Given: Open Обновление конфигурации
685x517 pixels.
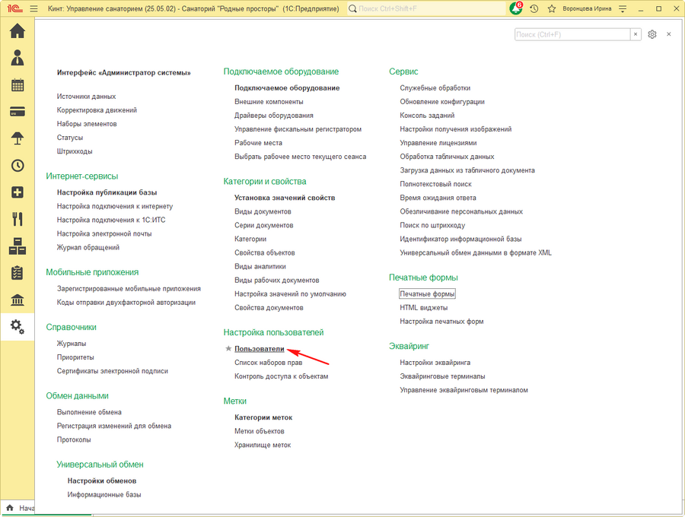Looking at the screenshot, I should (x=442, y=102).
